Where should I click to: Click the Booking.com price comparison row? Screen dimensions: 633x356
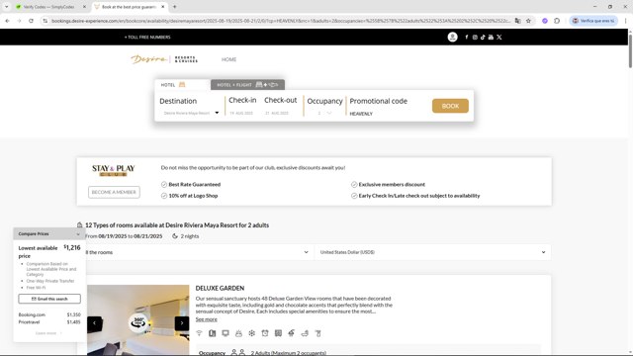click(x=49, y=314)
